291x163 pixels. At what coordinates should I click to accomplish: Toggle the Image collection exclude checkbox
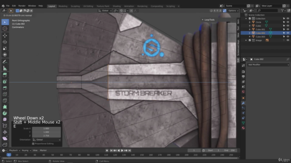pyautogui.click(x=250, y=40)
